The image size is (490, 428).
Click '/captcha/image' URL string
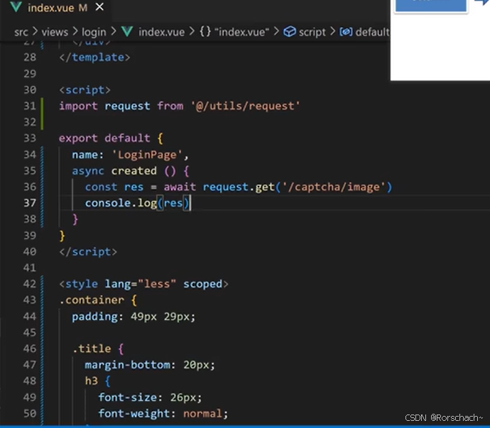pos(334,187)
